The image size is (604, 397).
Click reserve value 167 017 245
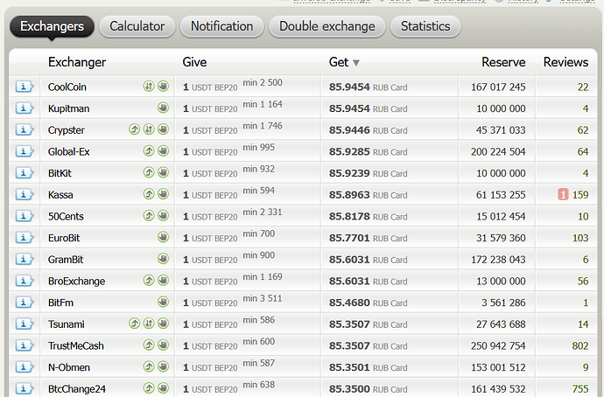[x=498, y=87]
